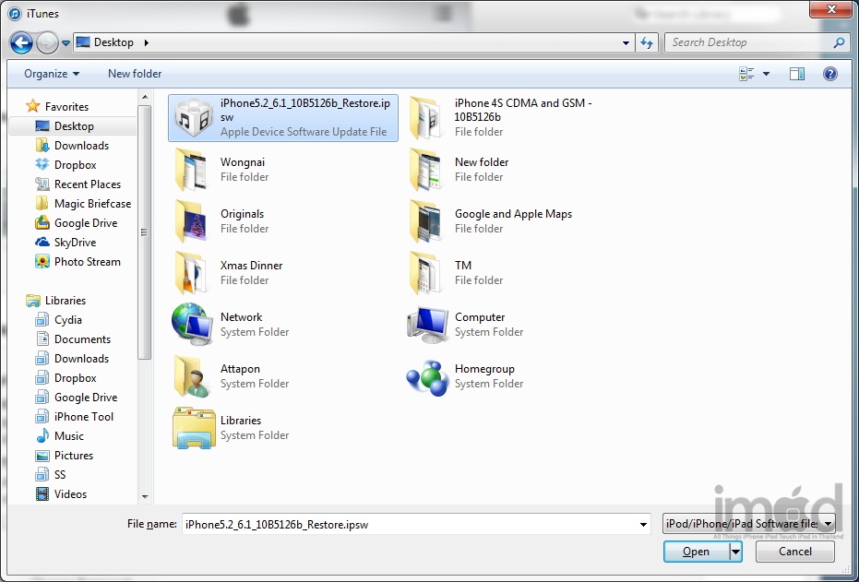Click the Desktop address bar path
Viewport: 859px width, 582px height.
click(x=113, y=42)
